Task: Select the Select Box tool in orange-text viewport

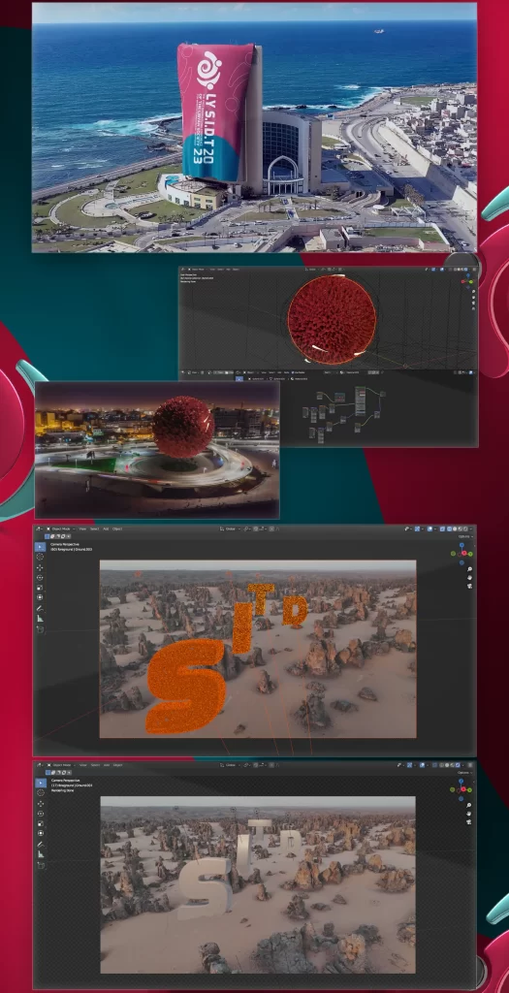Action: point(41,547)
